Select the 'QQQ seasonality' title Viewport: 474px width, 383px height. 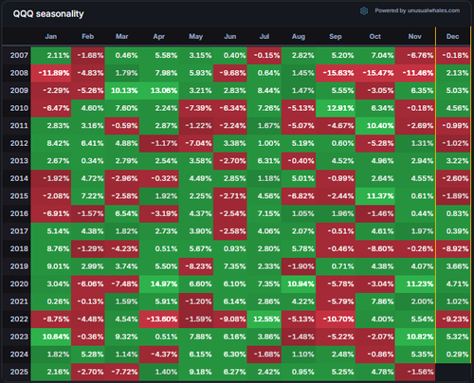(48, 14)
